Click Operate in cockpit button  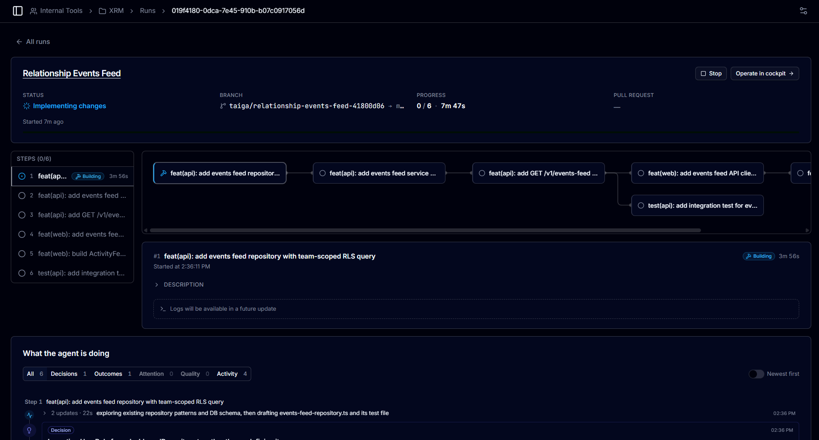(x=765, y=74)
